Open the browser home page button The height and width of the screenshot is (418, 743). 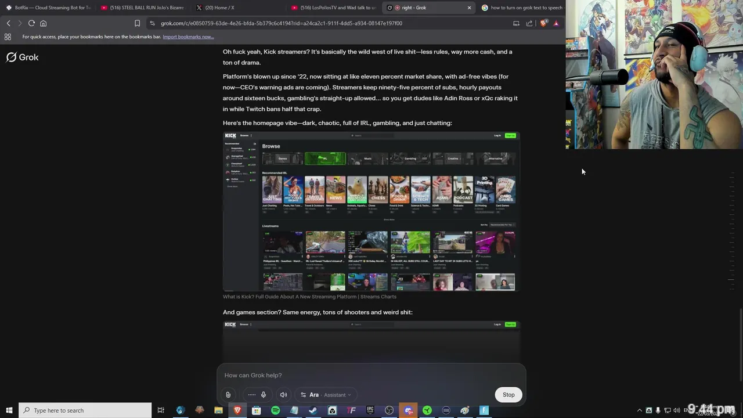(x=43, y=23)
